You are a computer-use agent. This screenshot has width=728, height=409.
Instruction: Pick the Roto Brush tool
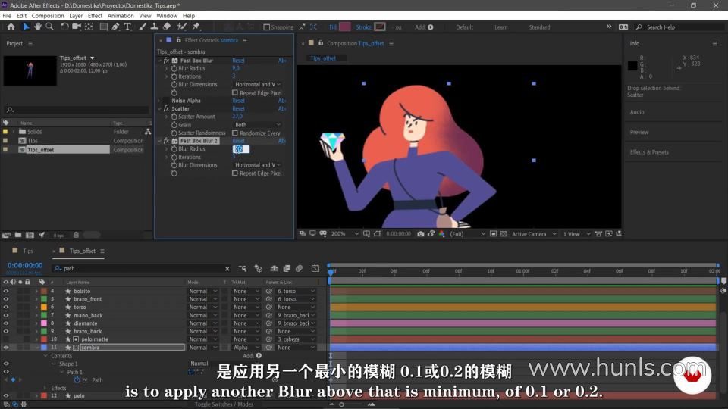click(181, 27)
